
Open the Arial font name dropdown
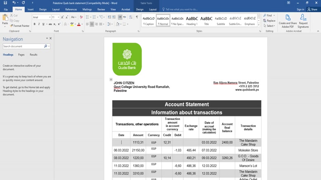50,17
